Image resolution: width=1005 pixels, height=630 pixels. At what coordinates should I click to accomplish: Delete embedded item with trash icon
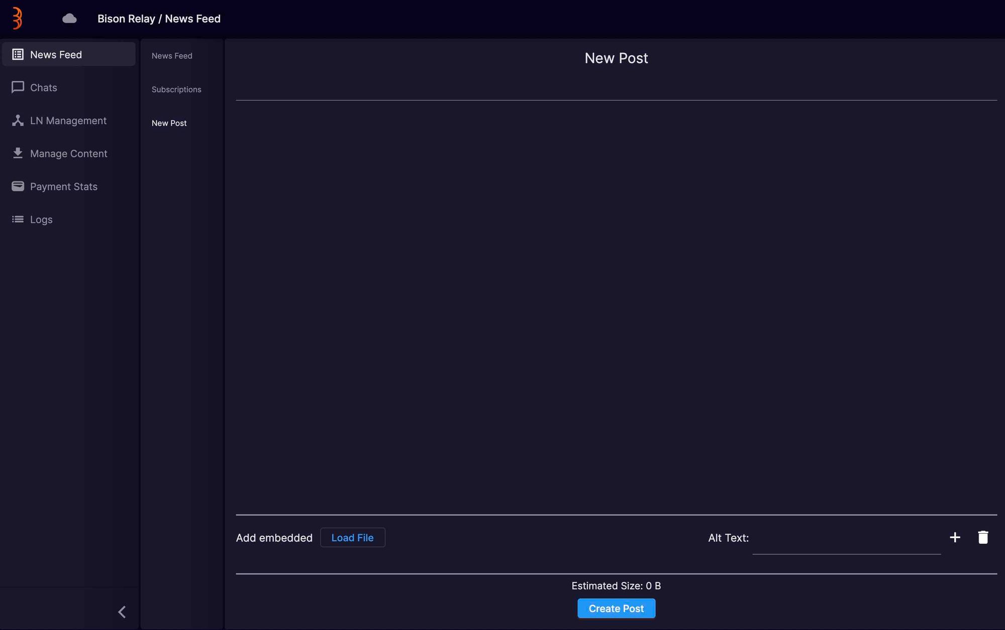(983, 537)
